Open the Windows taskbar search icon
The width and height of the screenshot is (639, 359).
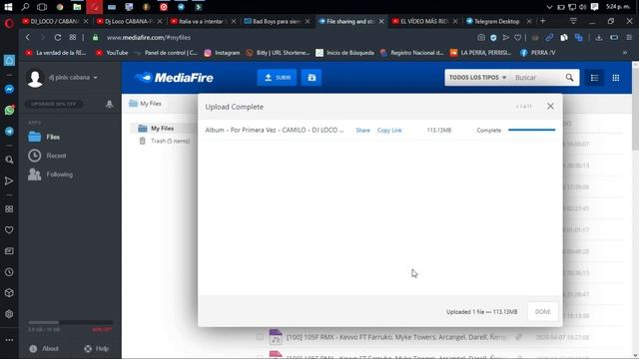25,7
